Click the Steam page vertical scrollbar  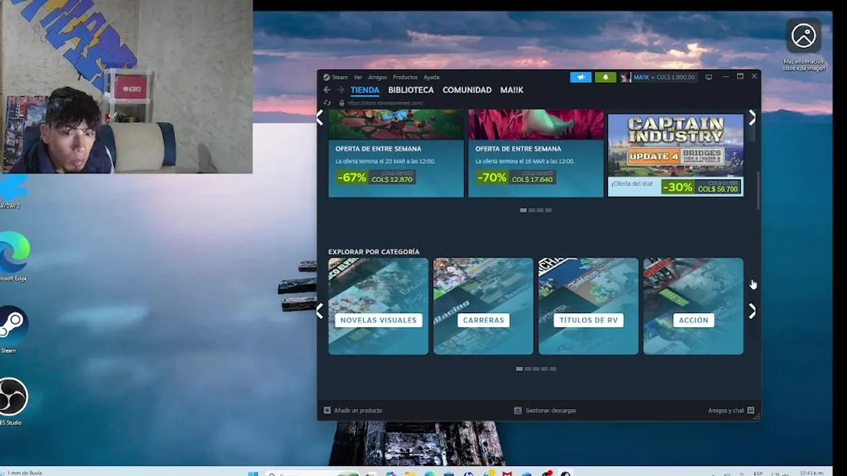tap(758, 192)
